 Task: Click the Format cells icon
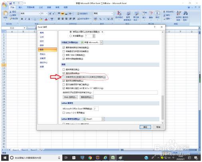tap(157, 14)
